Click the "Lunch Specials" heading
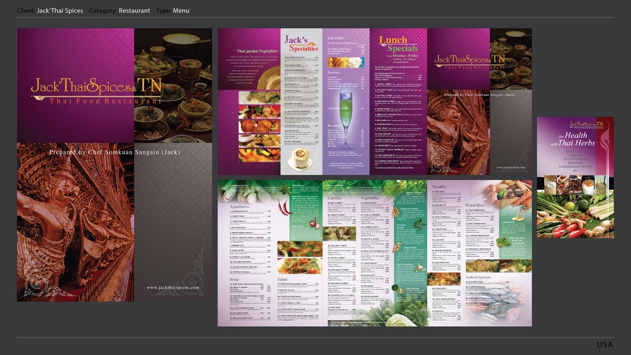The height and width of the screenshot is (355, 631). click(398, 44)
